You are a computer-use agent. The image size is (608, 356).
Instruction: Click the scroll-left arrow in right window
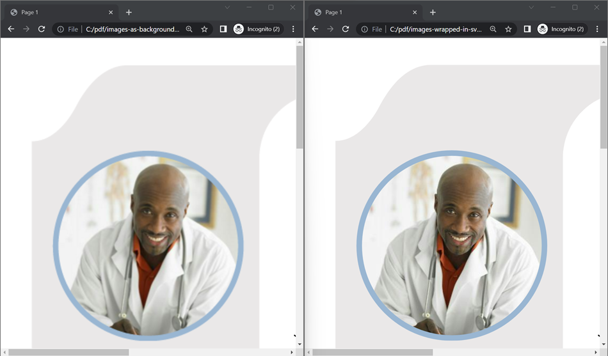pos(308,352)
